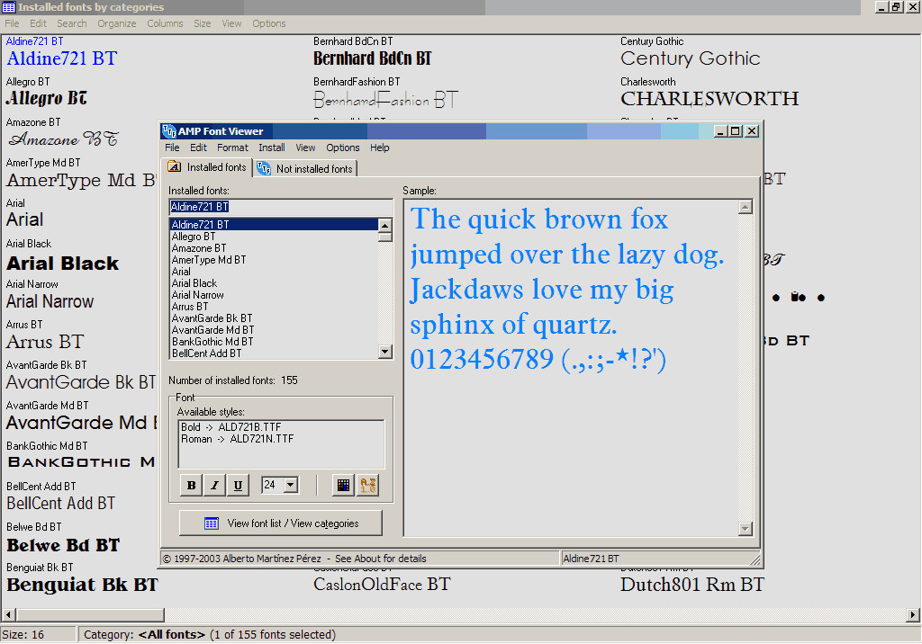
Task: Select Amazone BT in installed fonts list
Action: [274, 248]
